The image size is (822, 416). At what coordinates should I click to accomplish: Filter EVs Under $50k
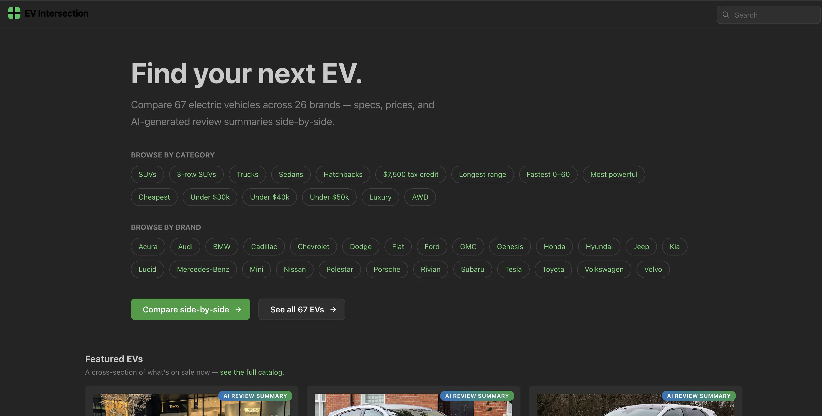click(329, 197)
